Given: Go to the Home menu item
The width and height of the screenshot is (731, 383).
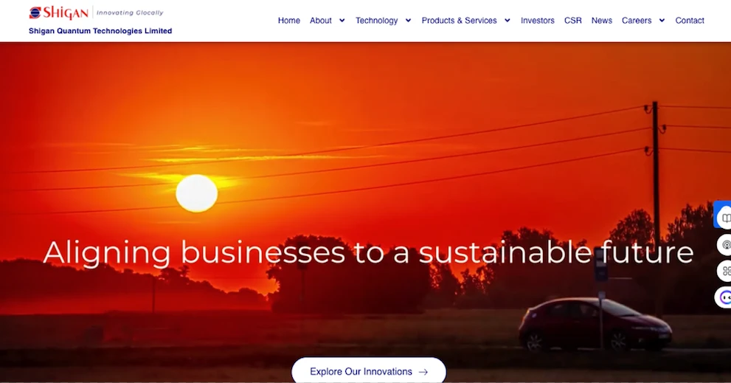Looking at the screenshot, I should click(289, 21).
